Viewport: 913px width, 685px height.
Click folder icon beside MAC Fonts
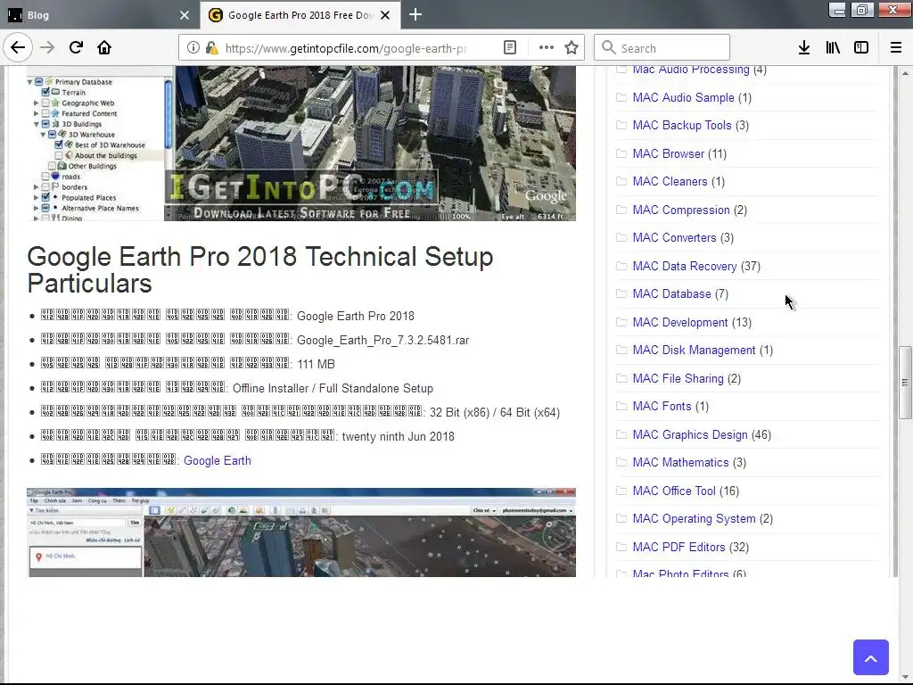click(621, 406)
